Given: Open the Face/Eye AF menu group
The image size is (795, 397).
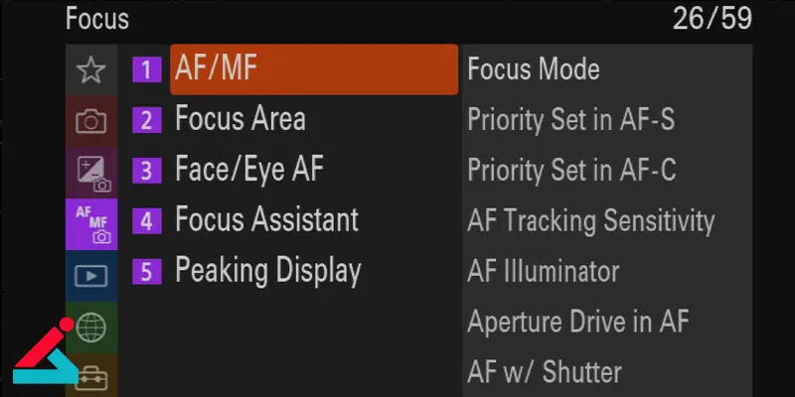Looking at the screenshot, I should [248, 170].
